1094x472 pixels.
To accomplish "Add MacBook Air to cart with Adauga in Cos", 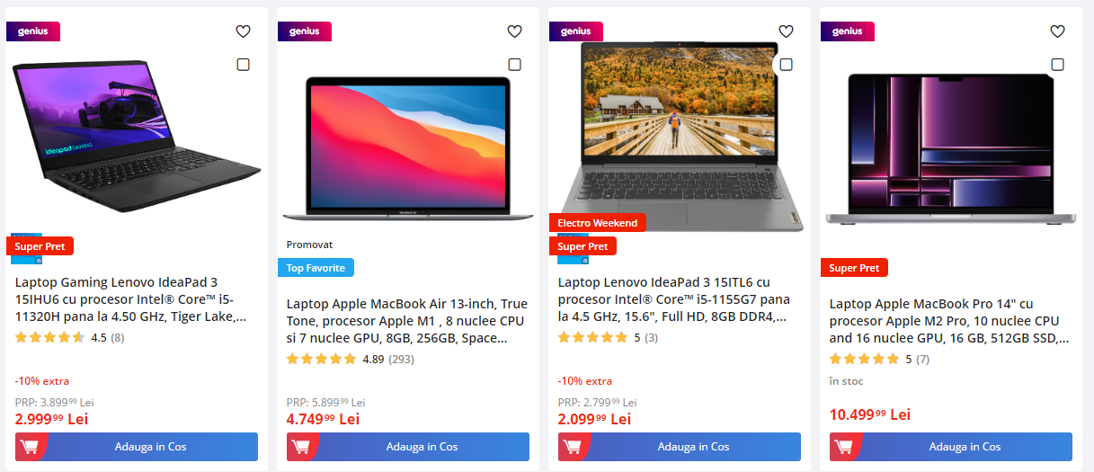I will pyautogui.click(x=408, y=447).
